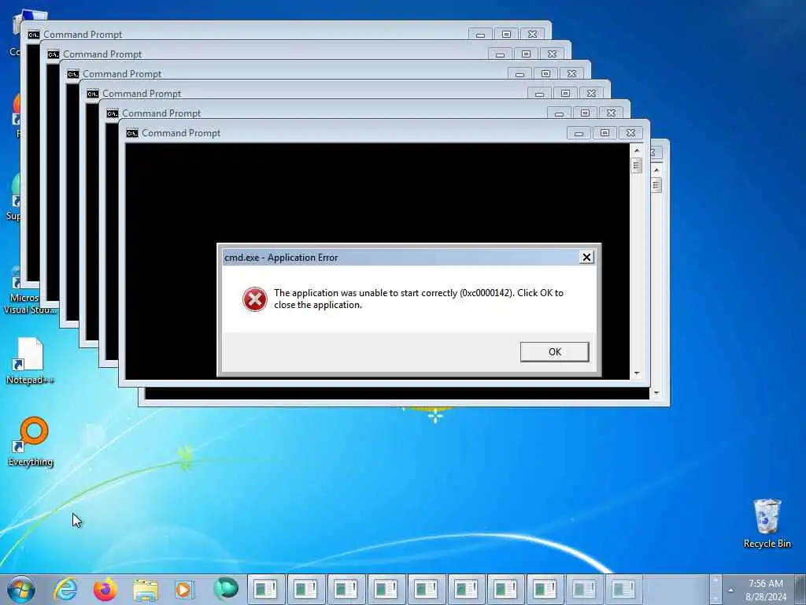Open the Recycle Bin on the desktop
The width and height of the screenshot is (806, 605).
click(767, 523)
